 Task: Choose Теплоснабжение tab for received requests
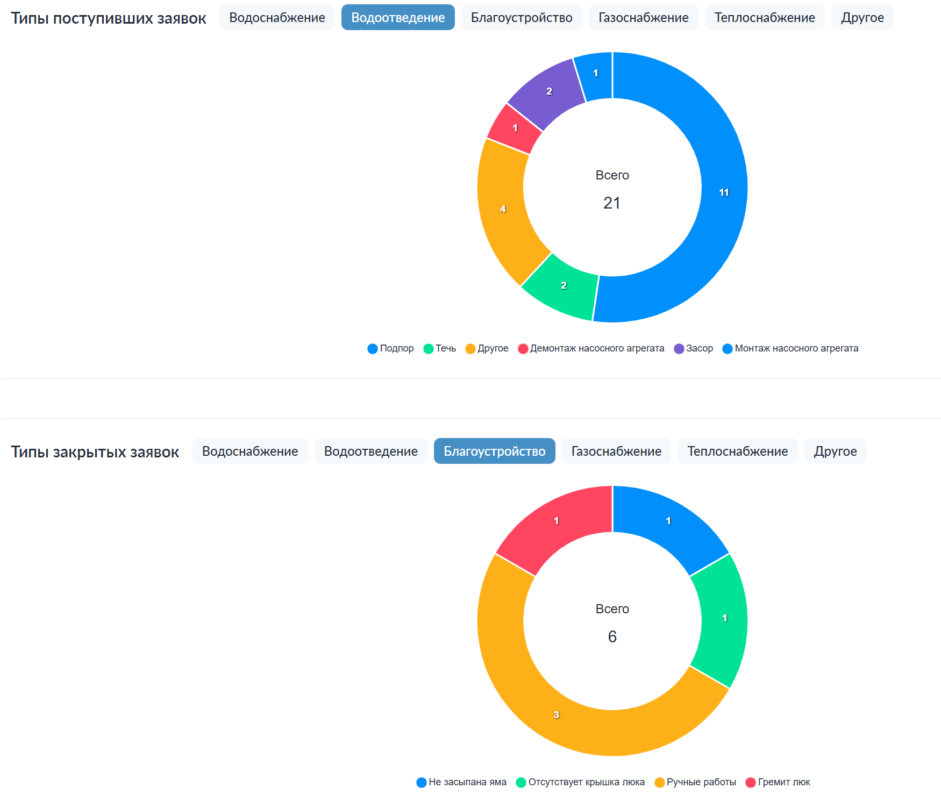764,18
